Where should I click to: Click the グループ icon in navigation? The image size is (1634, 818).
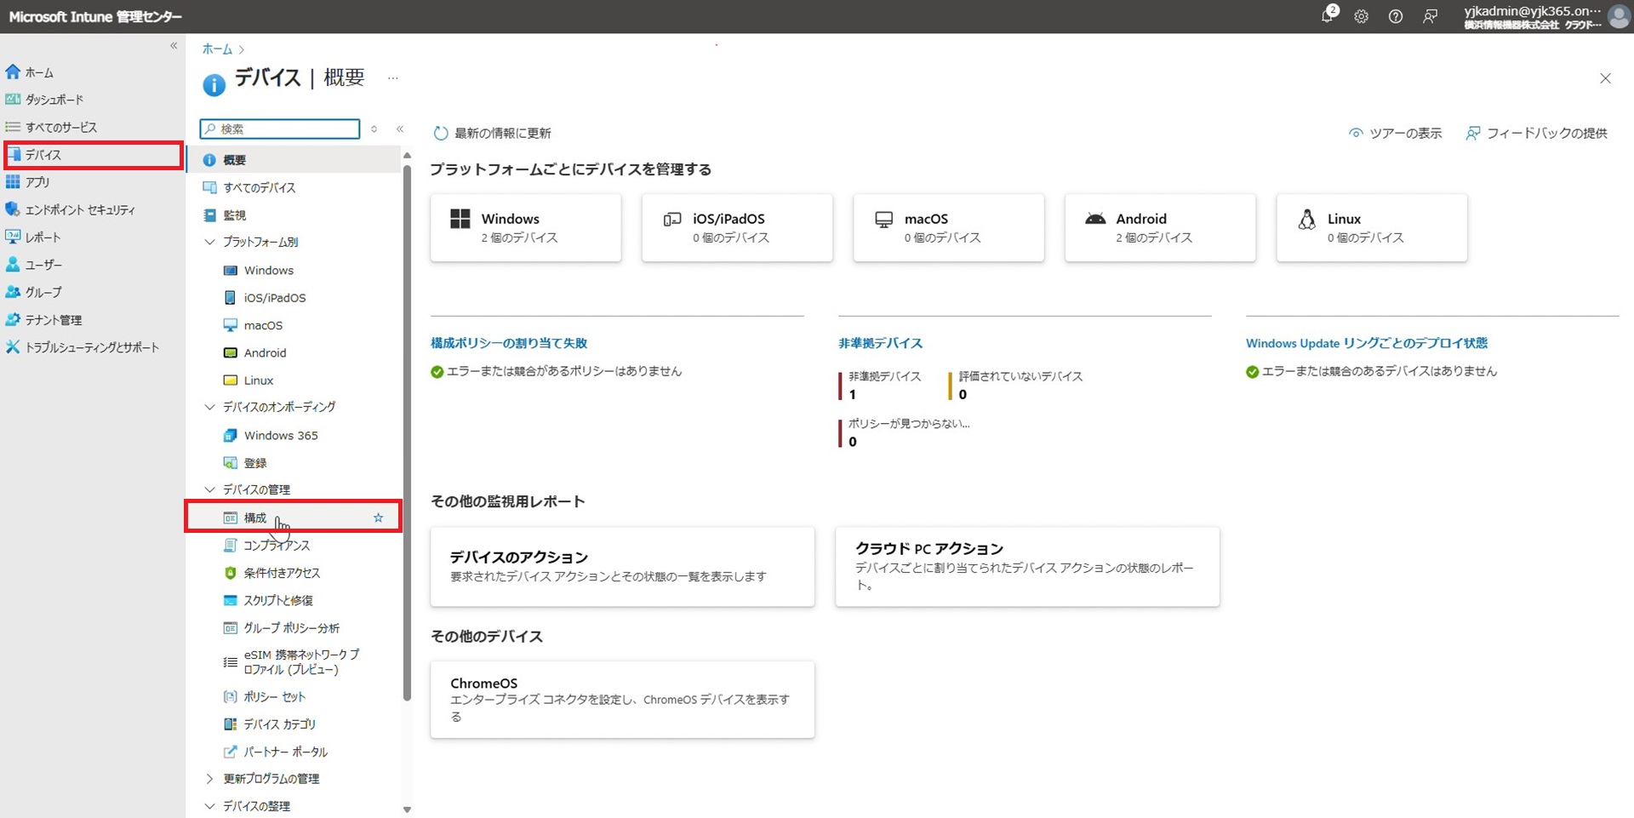[x=13, y=292]
